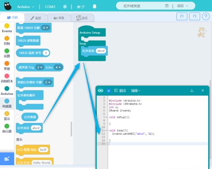Collapse the loop function fold arrow
This screenshot has height=169, width=212.
point(106,130)
